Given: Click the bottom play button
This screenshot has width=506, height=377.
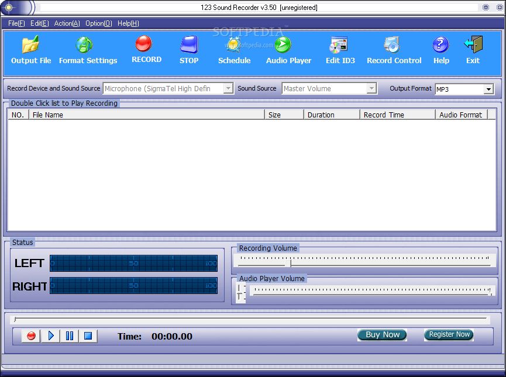Looking at the screenshot, I should coord(51,336).
